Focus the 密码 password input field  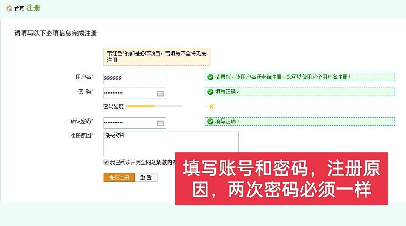(x=135, y=93)
